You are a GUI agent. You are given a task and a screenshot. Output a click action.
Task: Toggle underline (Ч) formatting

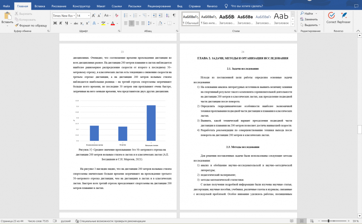[x=67, y=23]
